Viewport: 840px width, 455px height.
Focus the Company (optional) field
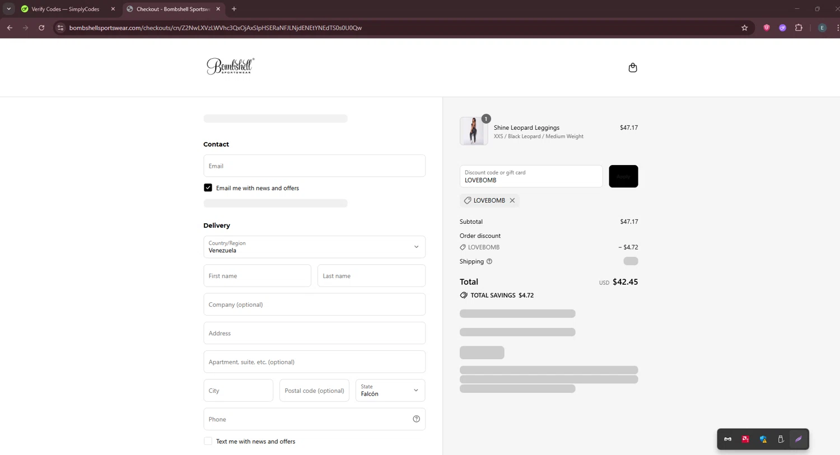pyautogui.click(x=314, y=304)
